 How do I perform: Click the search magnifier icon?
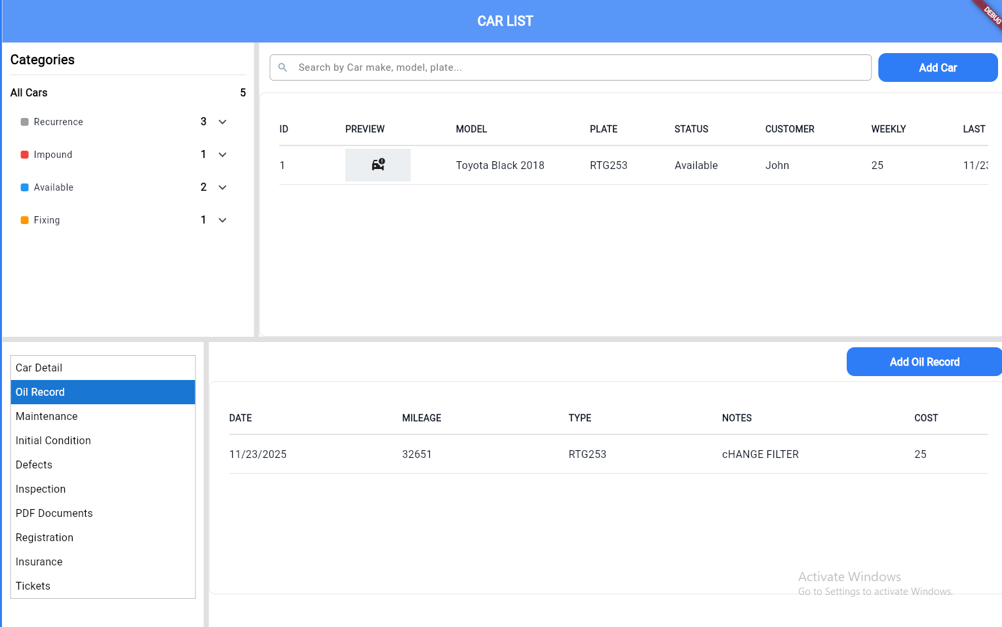click(x=283, y=67)
